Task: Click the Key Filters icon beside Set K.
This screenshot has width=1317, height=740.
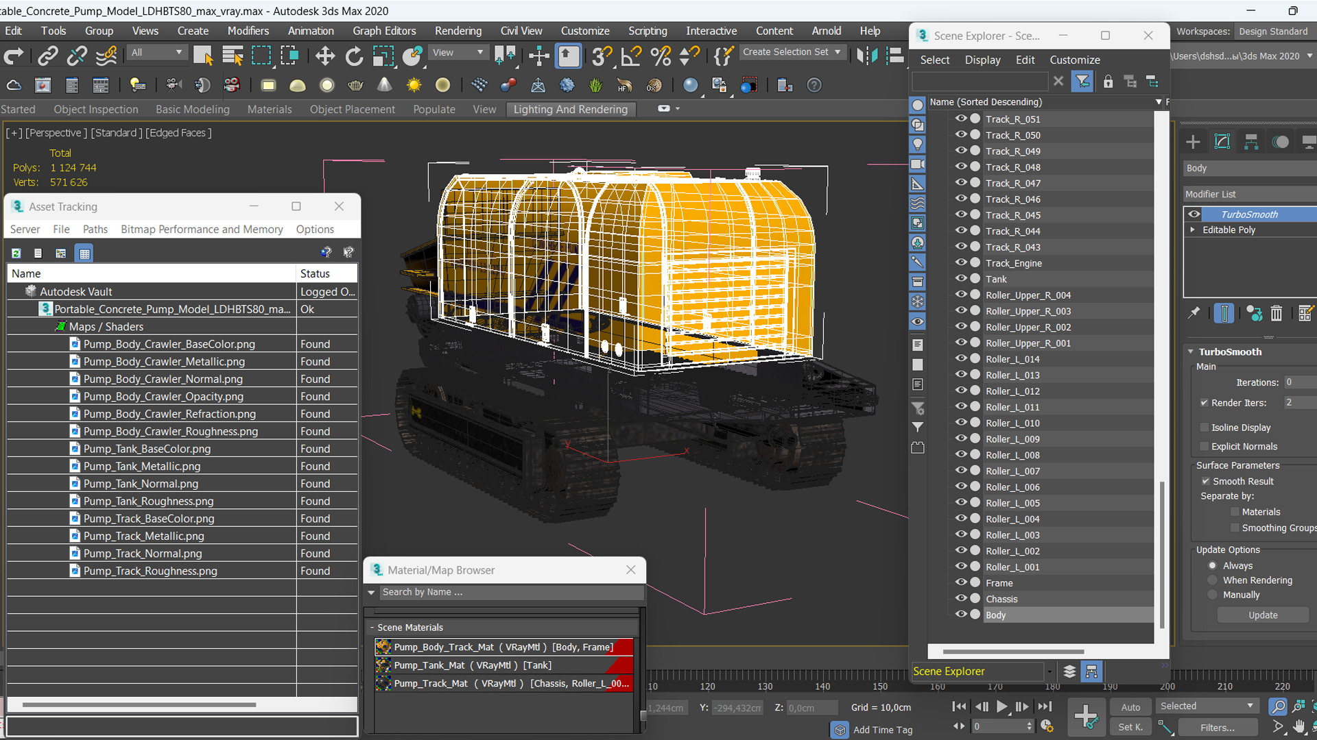Action: click(1165, 728)
